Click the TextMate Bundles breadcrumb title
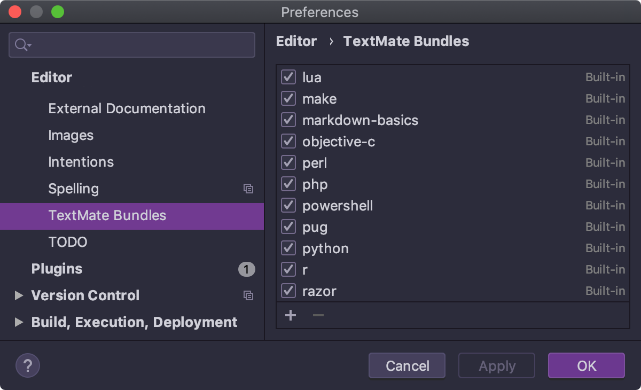The image size is (641, 390). pyautogui.click(x=406, y=41)
